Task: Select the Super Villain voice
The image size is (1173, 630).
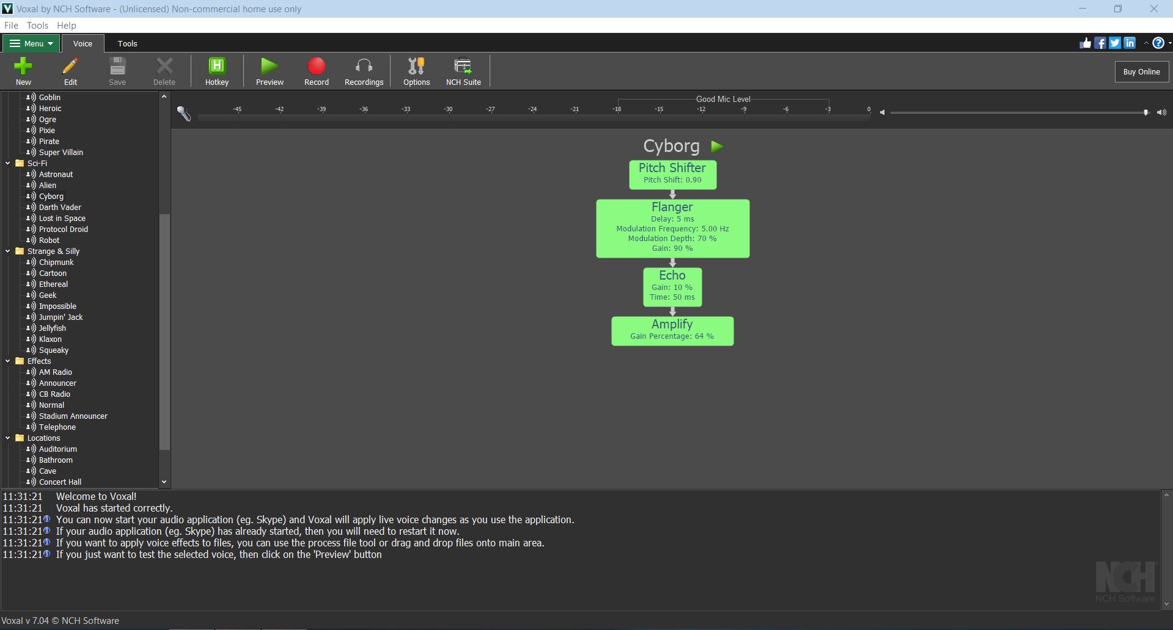Action: click(61, 153)
